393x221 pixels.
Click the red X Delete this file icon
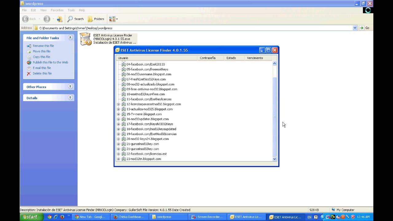29,73
